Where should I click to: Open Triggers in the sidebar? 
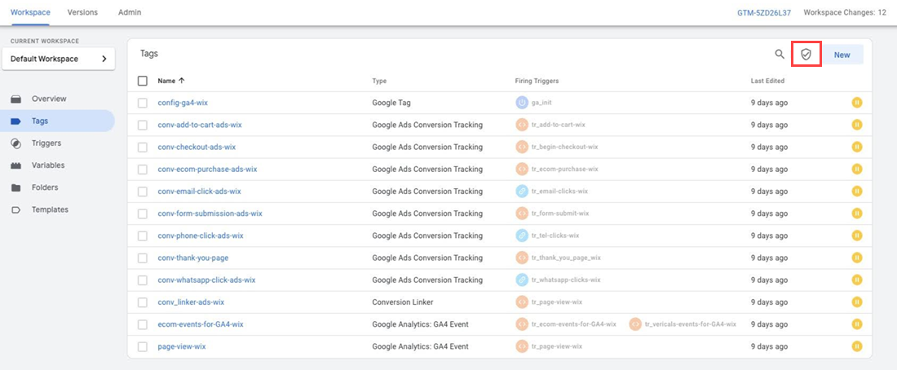tap(46, 143)
